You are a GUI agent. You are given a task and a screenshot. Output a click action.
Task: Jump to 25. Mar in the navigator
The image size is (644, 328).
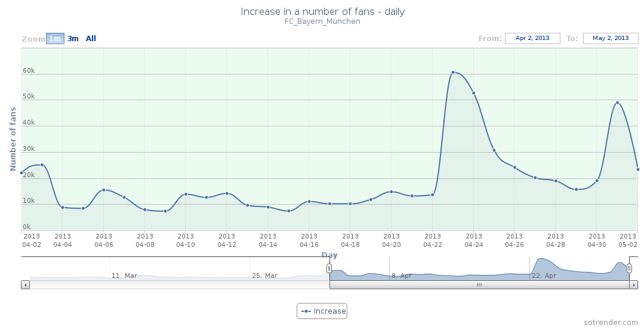click(x=264, y=276)
